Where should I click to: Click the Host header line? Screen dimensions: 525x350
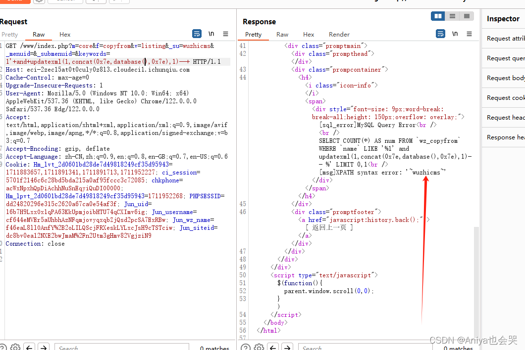[x=98, y=70]
